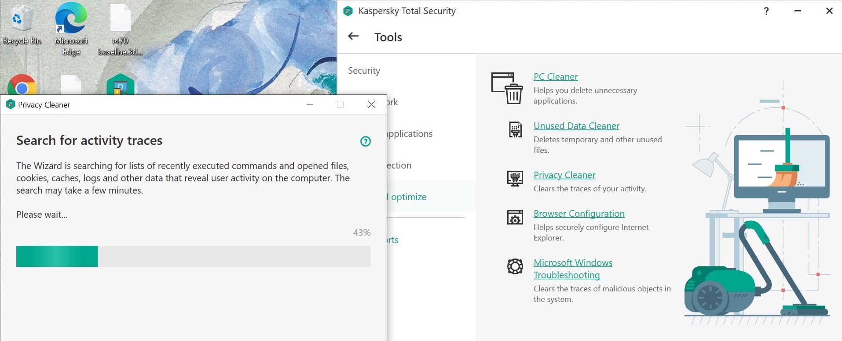This screenshot has width=842, height=341.
Task: Select the Recycle Bin desktop icon
Action: pyautogui.click(x=22, y=24)
